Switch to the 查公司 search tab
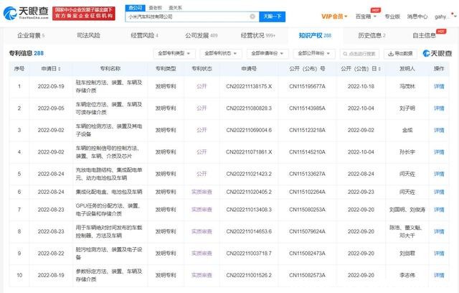459x293 pixels. click(x=135, y=8)
